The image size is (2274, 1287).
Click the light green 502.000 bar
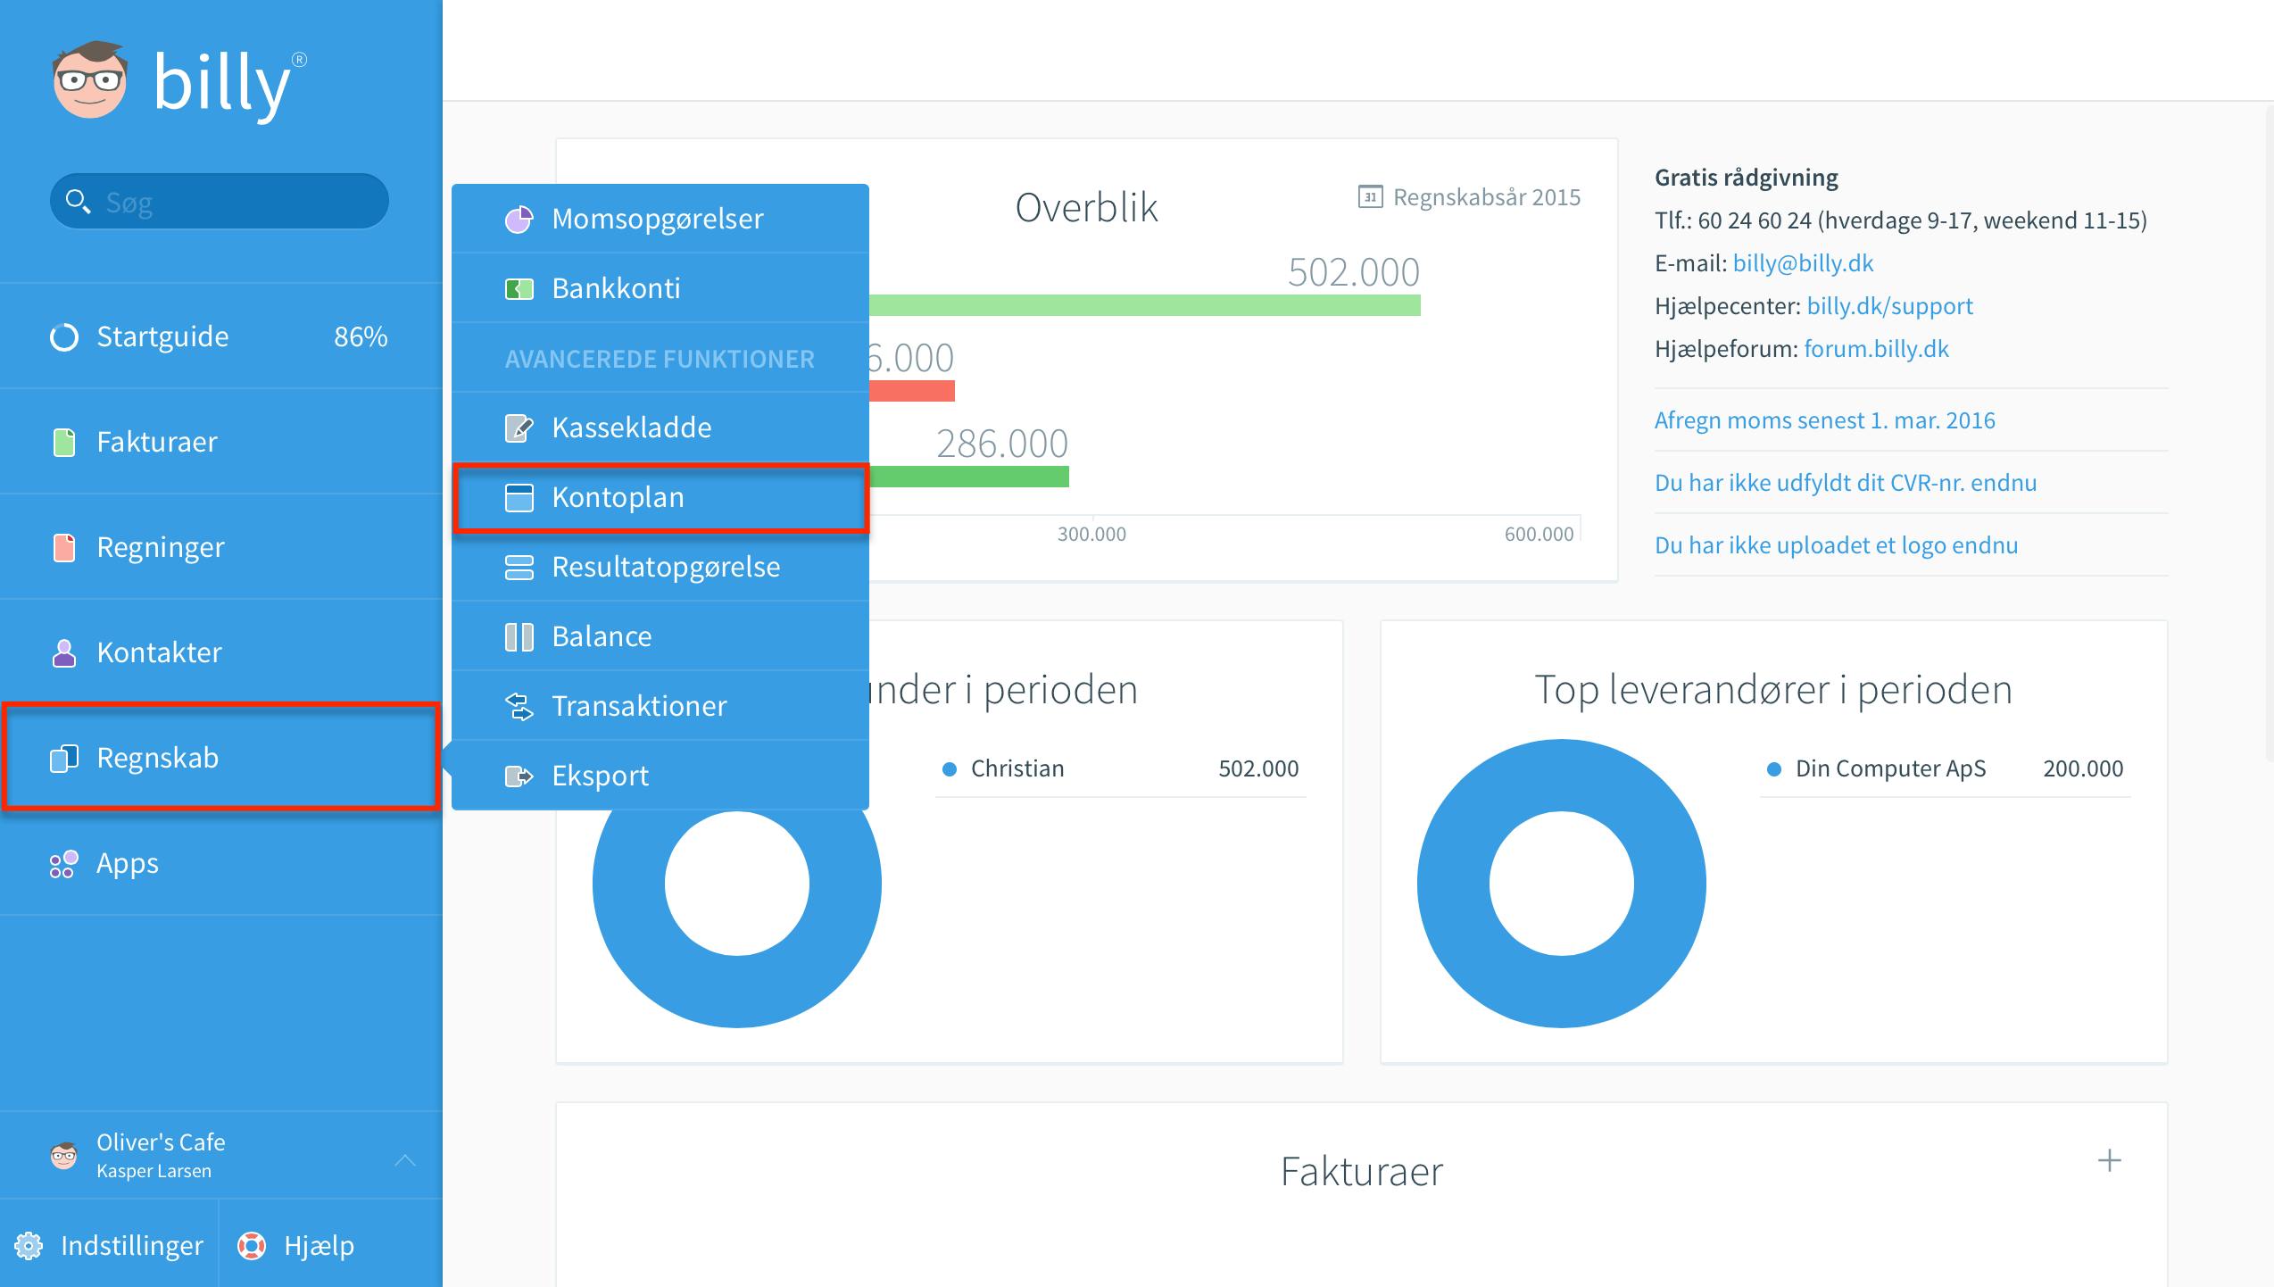1145,305
